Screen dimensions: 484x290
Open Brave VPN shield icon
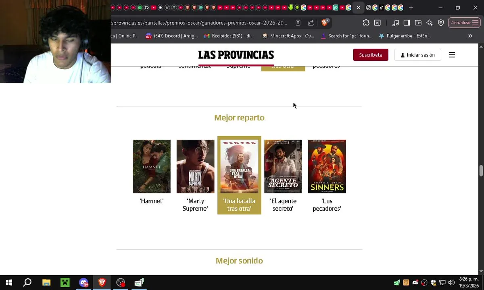click(441, 23)
